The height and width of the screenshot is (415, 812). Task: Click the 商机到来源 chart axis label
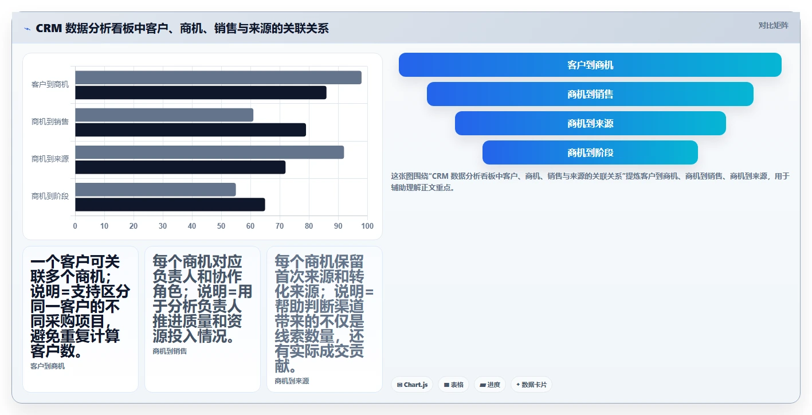click(50, 159)
